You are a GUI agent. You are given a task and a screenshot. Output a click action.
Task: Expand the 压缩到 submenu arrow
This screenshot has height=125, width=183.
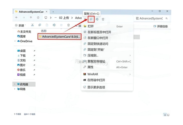(130, 56)
